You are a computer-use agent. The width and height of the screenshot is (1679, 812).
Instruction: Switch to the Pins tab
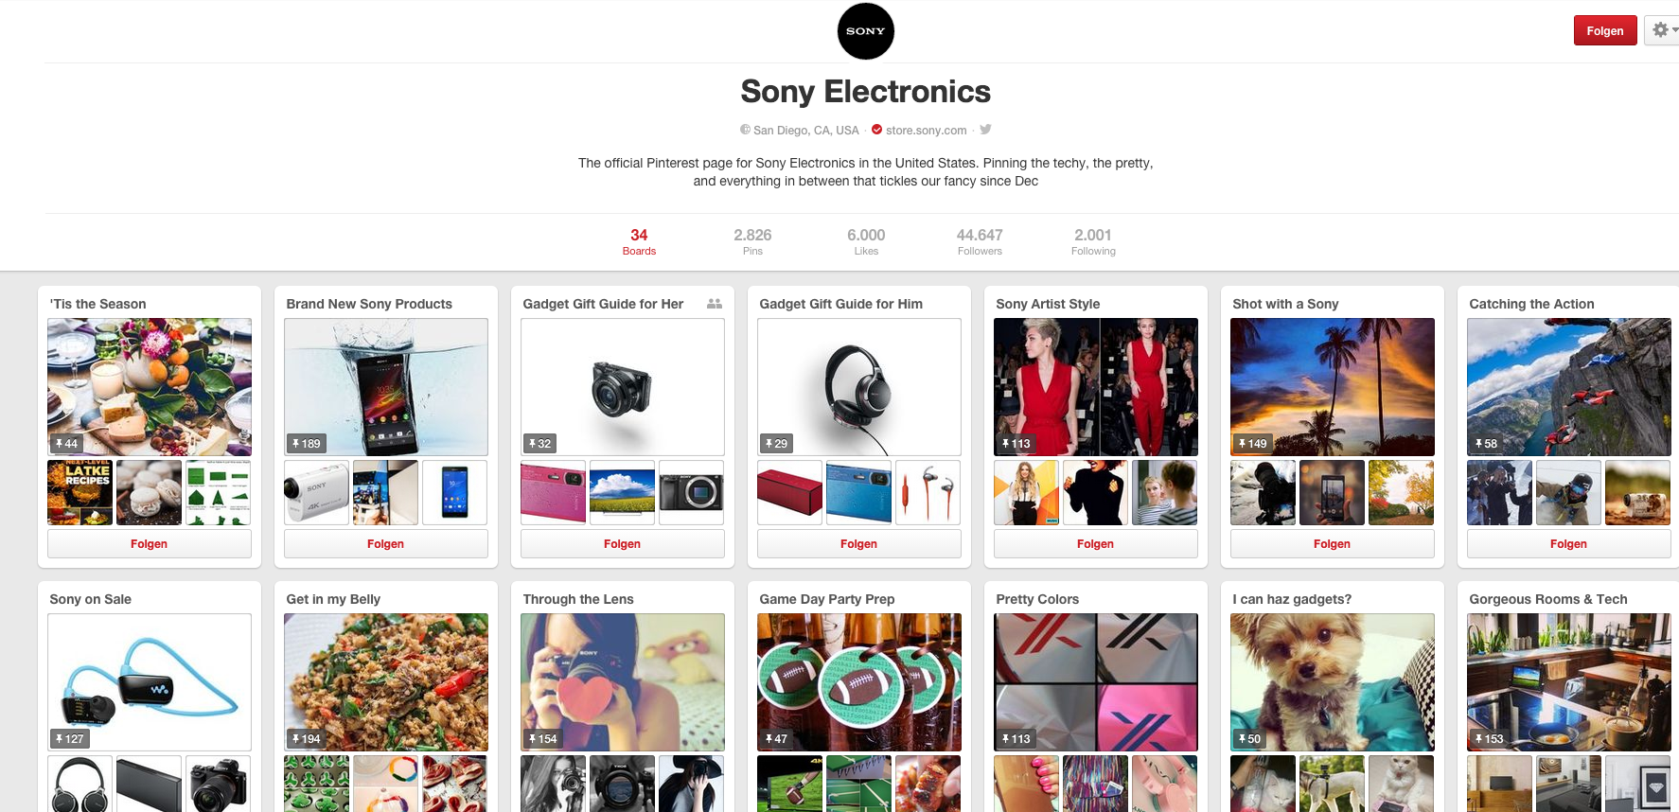pos(752,241)
